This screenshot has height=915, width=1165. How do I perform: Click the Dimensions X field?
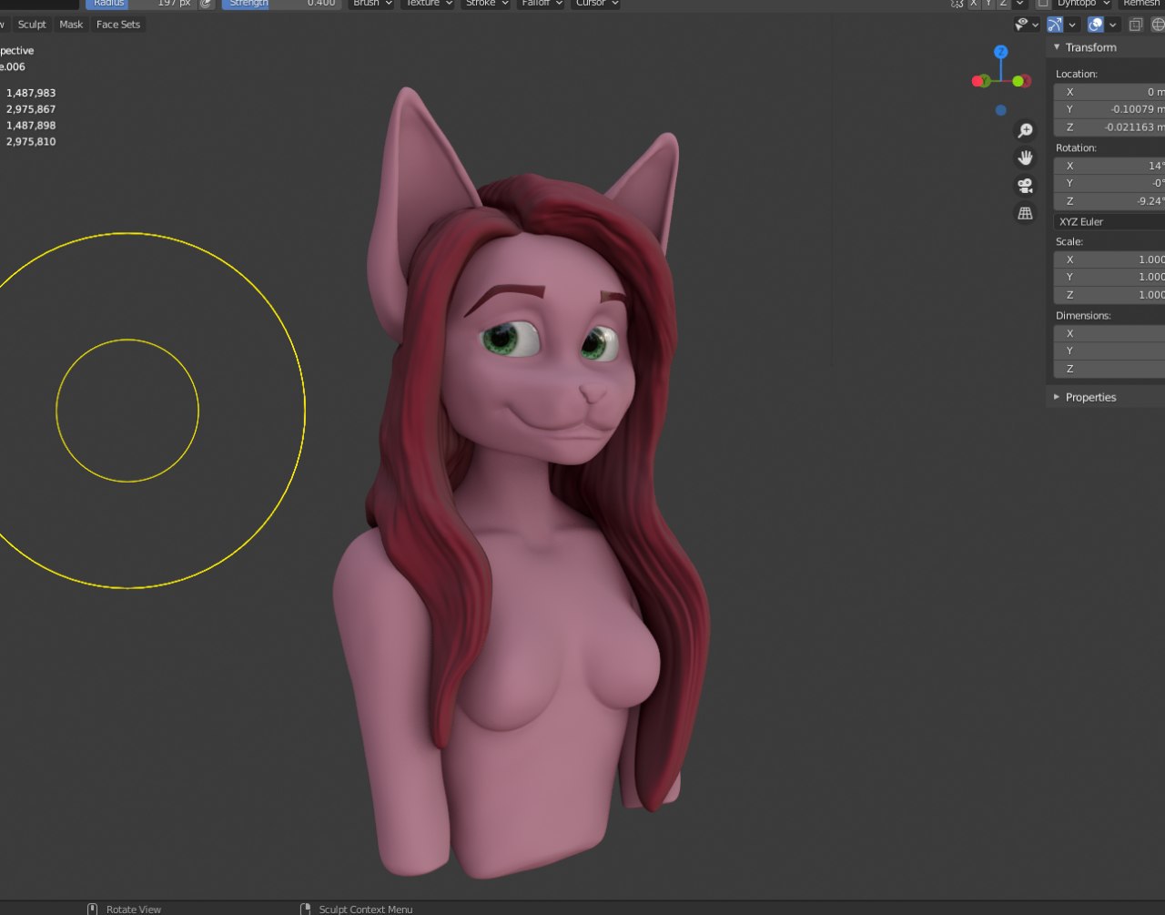1109,333
